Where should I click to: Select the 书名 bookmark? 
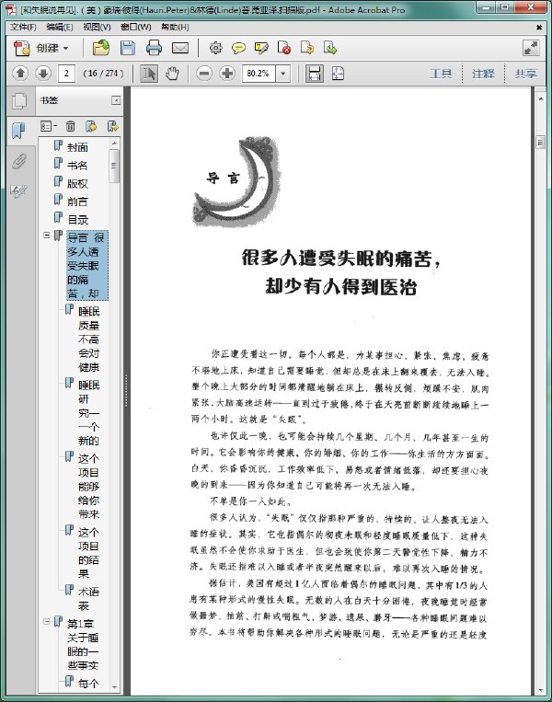point(77,166)
